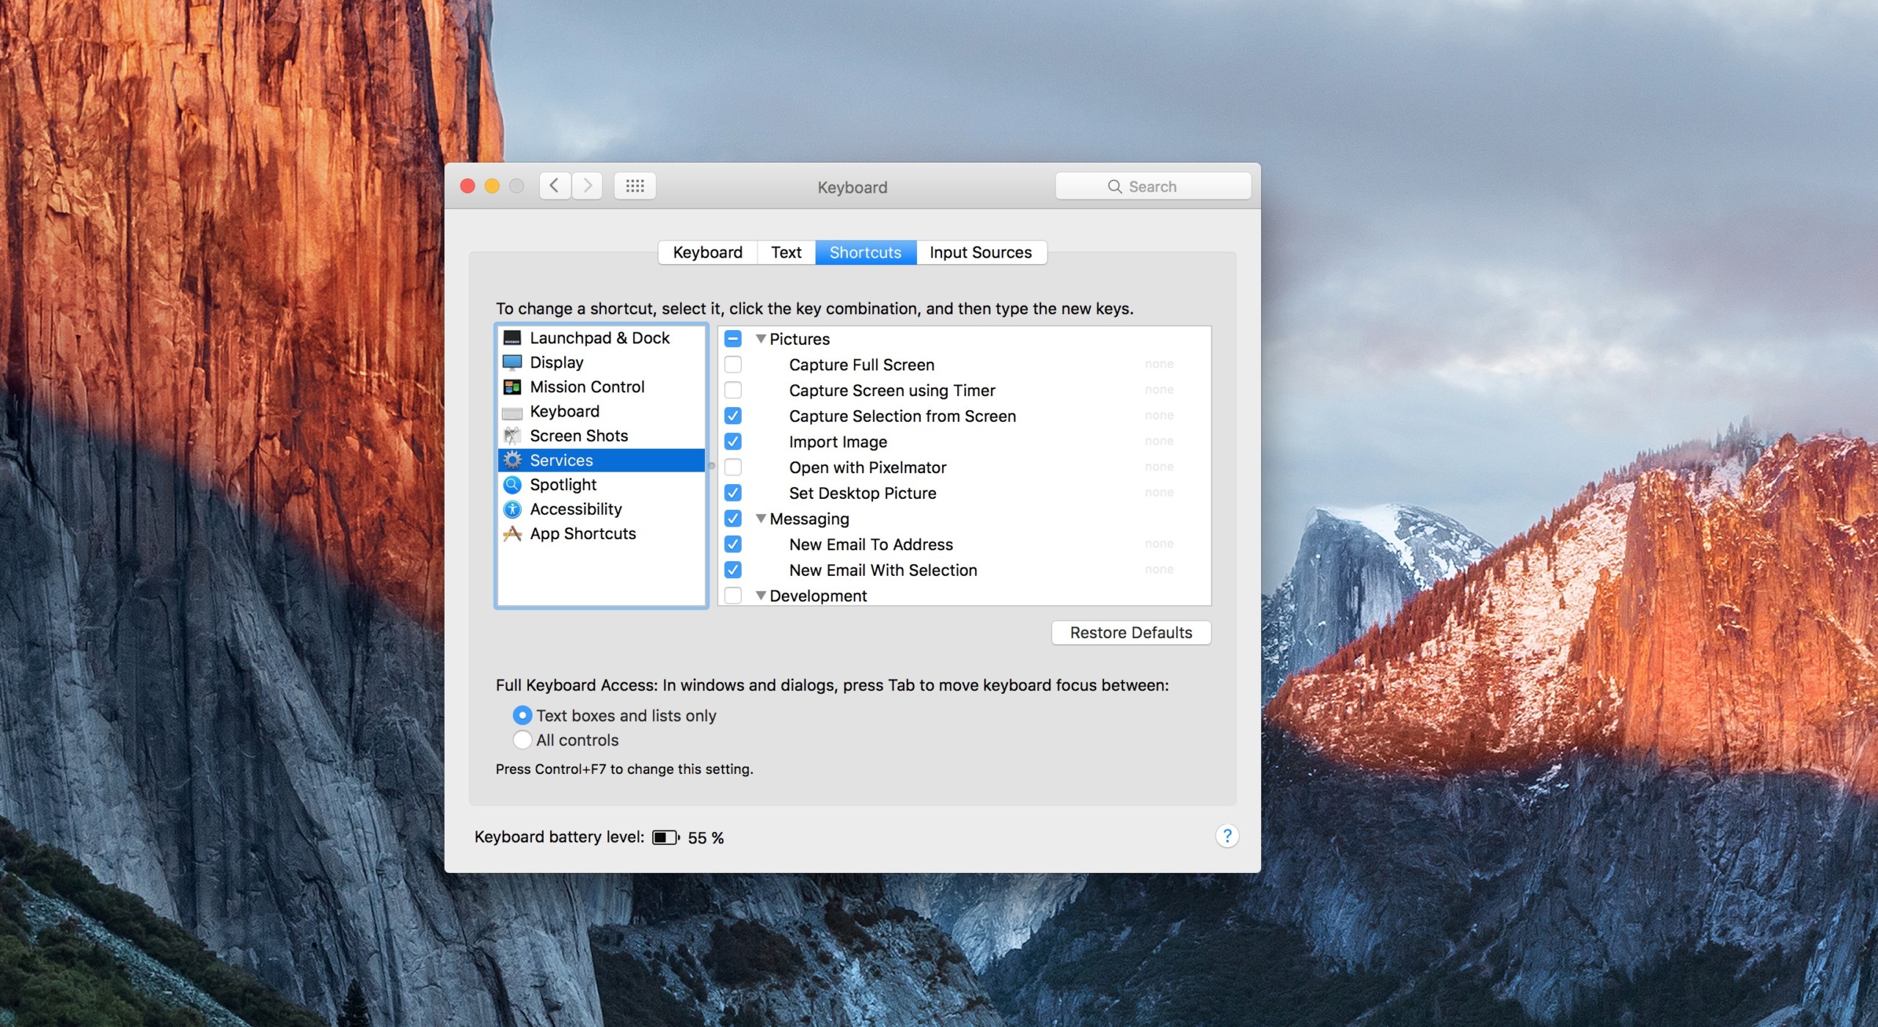The width and height of the screenshot is (1878, 1027).
Task: Switch to the Input Sources tab
Action: (980, 252)
